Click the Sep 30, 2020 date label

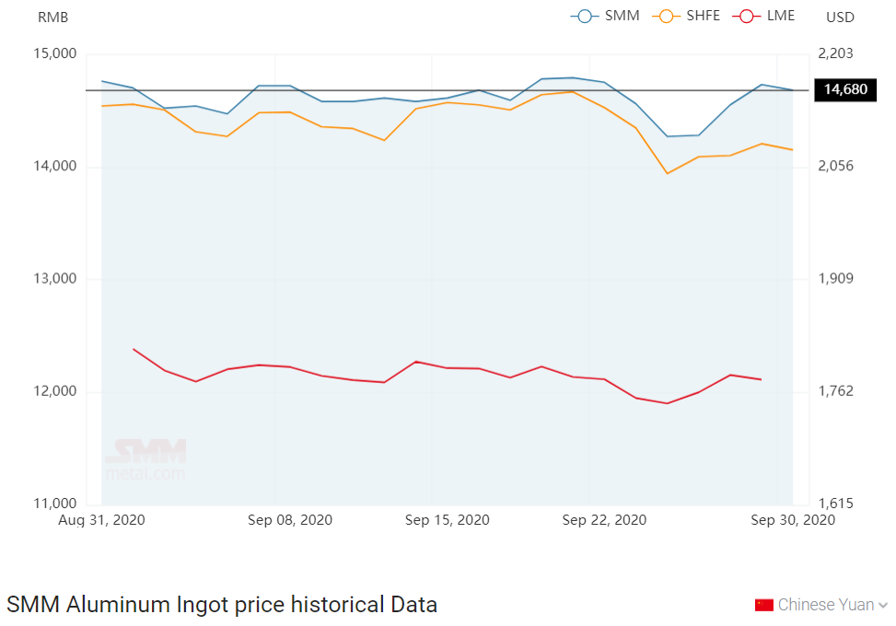(x=793, y=520)
